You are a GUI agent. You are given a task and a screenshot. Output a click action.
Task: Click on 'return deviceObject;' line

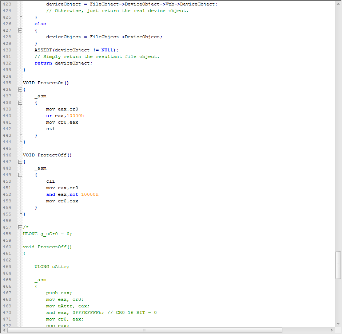[x=64, y=63]
